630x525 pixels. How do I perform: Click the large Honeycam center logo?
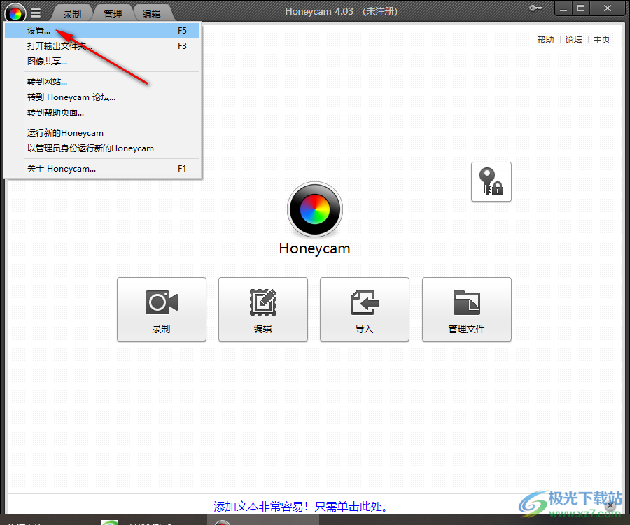(315, 209)
